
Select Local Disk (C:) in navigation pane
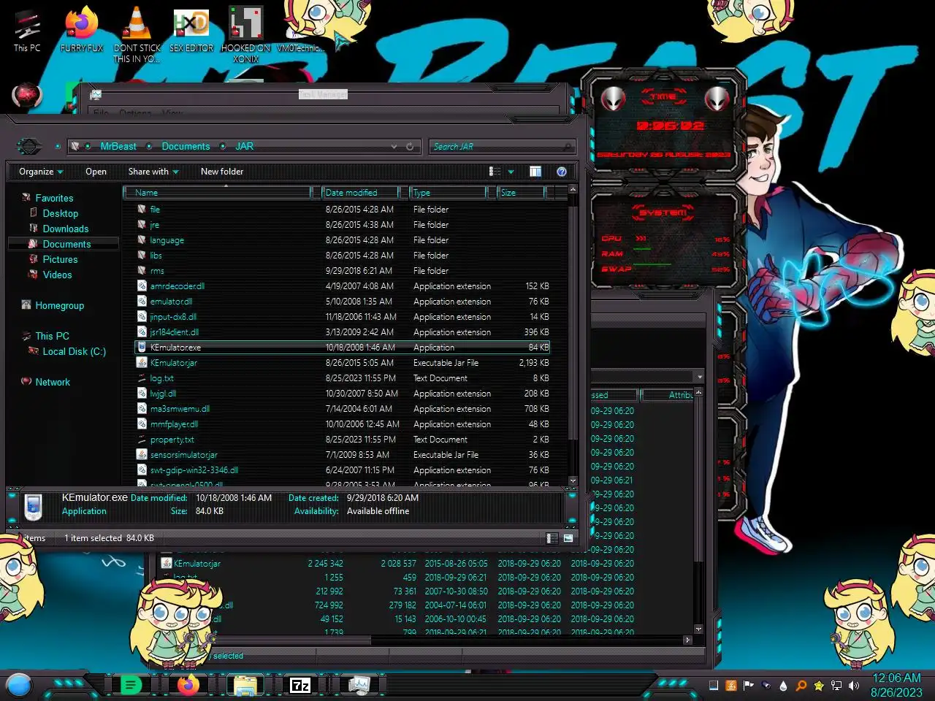click(x=74, y=351)
